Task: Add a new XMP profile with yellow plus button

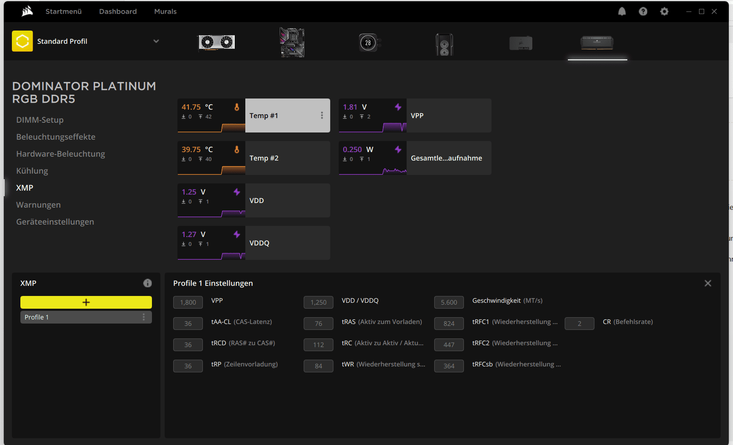Action: point(86,302)
